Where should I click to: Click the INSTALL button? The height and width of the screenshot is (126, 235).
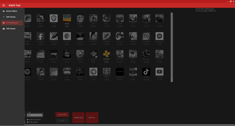(x=92, y=118)
